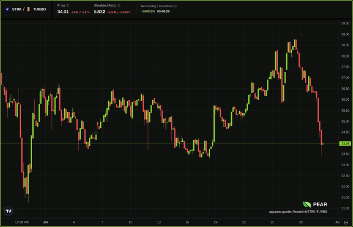Click the Jul label on the time axis
This screenshot has width=353, height=227.
(46, 222)
